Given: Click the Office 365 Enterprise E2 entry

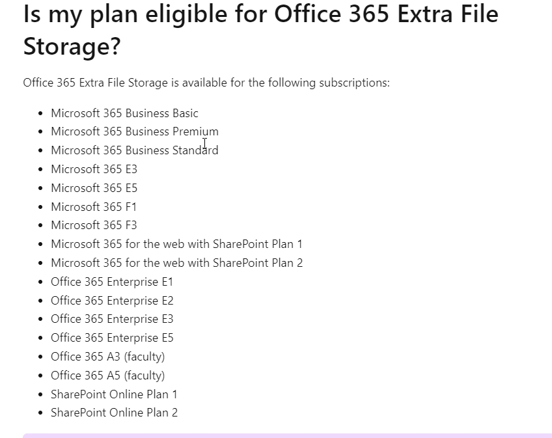Looking at the screenshot, I should coord(112,301).
